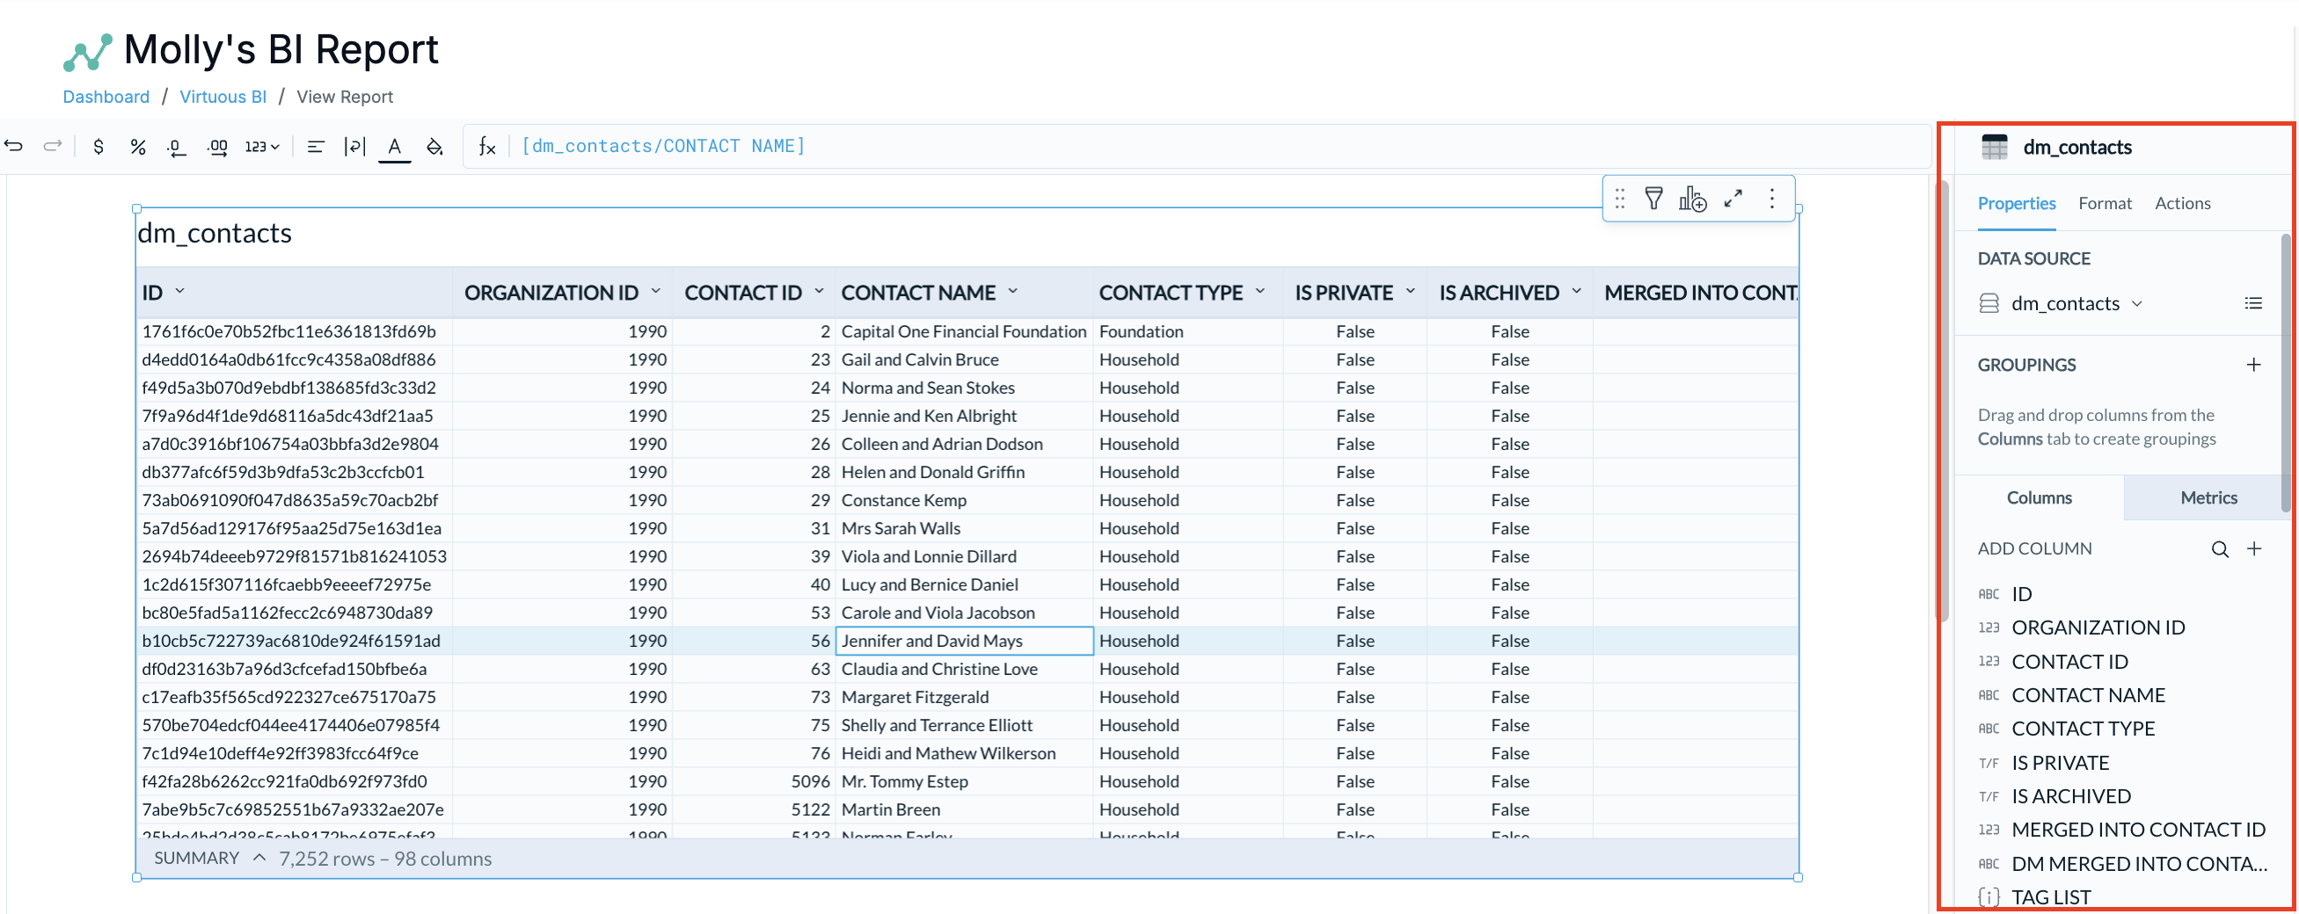Click the dm_contacts table title
The image size is (2299, 914).
point(215,234)
